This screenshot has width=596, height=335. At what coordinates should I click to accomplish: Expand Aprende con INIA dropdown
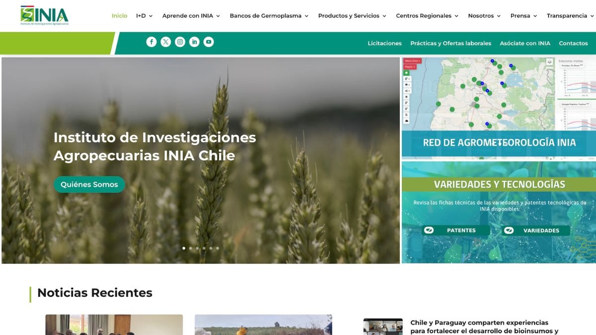[191, 16]
